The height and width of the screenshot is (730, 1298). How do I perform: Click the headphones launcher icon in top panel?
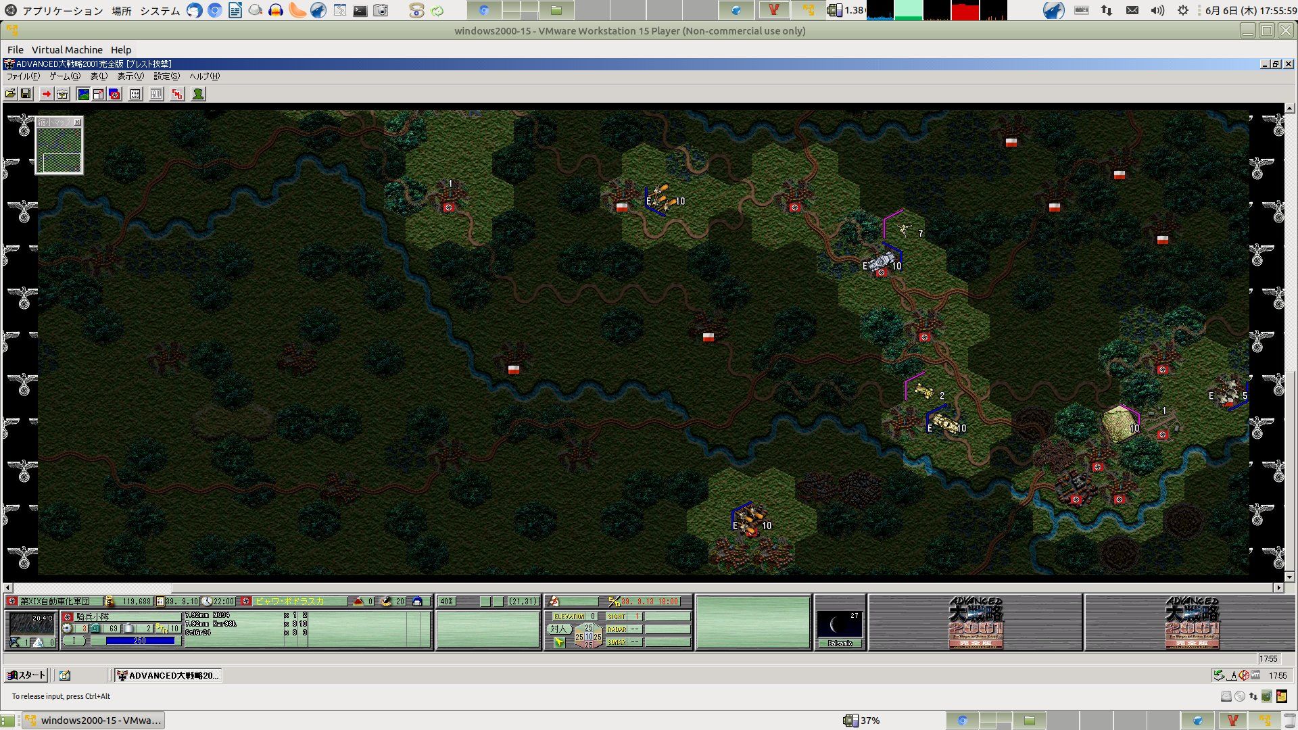point(276,10)
